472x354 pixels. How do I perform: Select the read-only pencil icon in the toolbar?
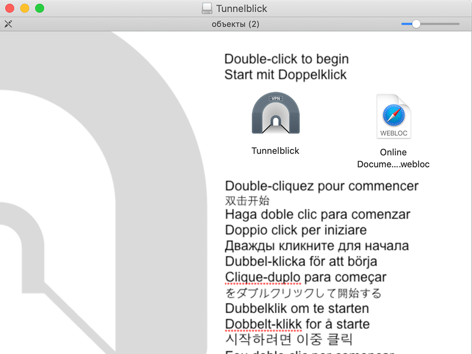coord(8,24)
